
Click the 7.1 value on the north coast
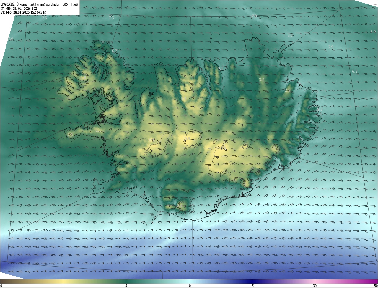pos(220,69)
